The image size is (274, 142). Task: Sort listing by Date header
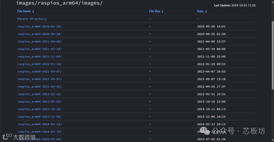tap(200, 11)
